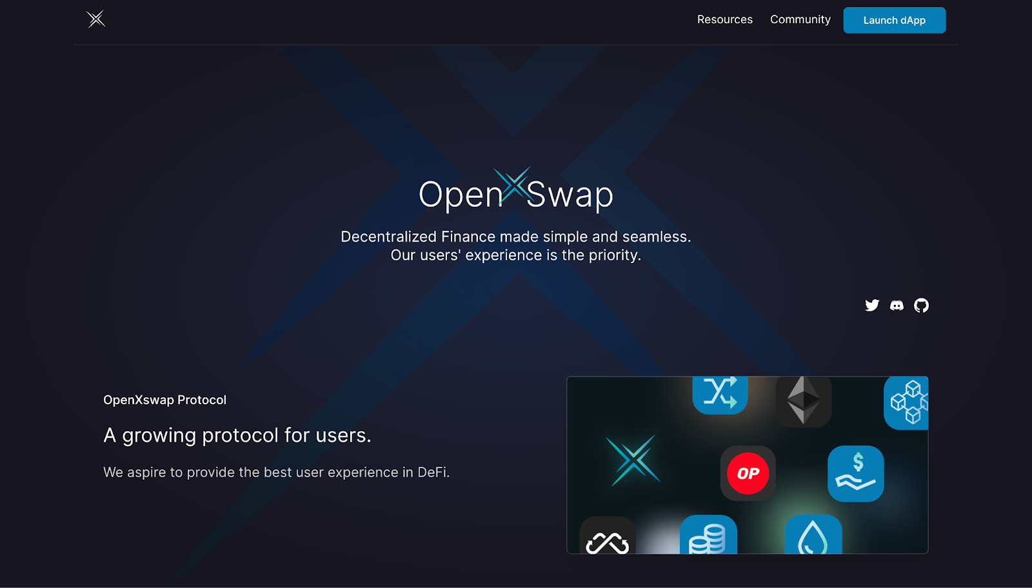The width and height of the screenshot is (1032, 588).
Task: Click the shuffle swap arrows icon
Action: [x=720, y=394]
